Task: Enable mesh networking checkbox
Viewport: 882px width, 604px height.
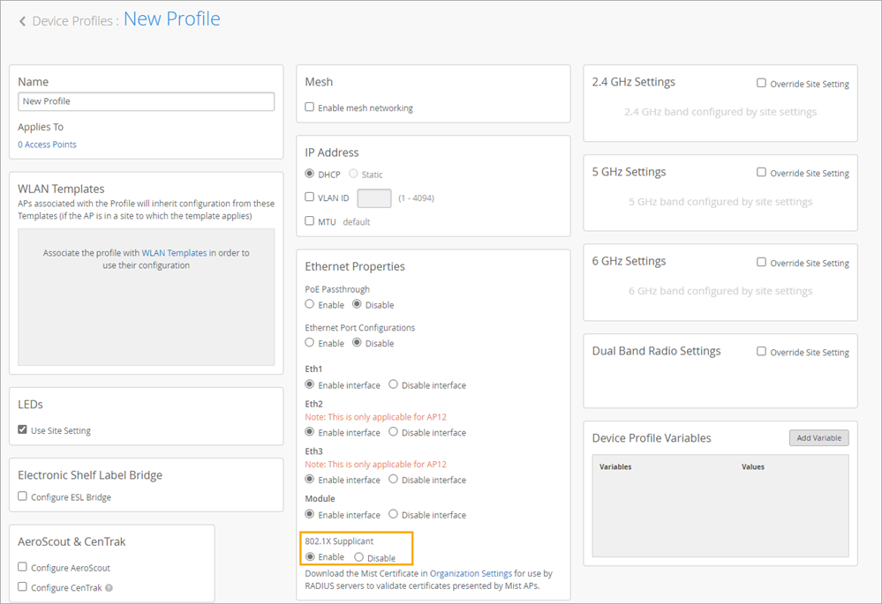Action: tap(310, 108)
